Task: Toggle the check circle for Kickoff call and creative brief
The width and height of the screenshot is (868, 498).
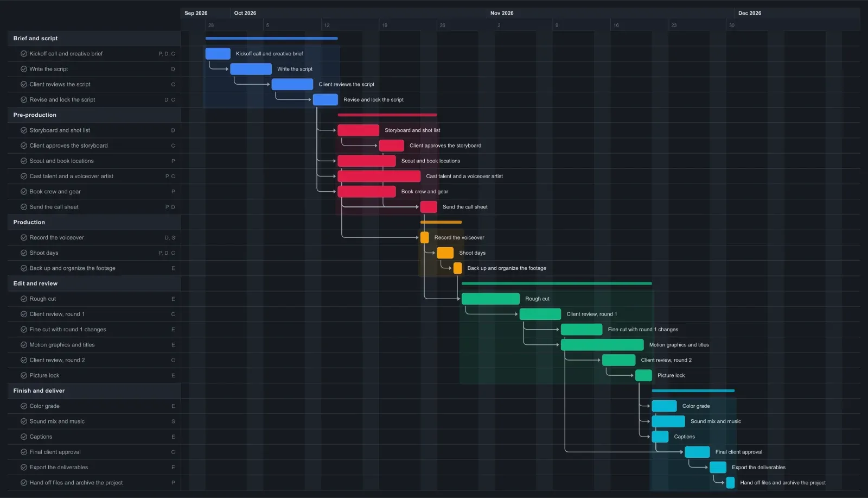Action: click(24, 54)
